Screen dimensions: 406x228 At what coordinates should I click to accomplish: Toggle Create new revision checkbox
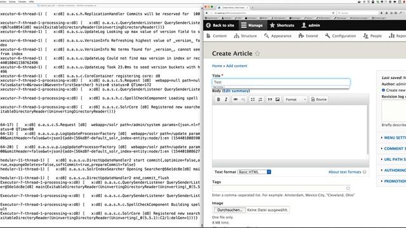(383, 90)
